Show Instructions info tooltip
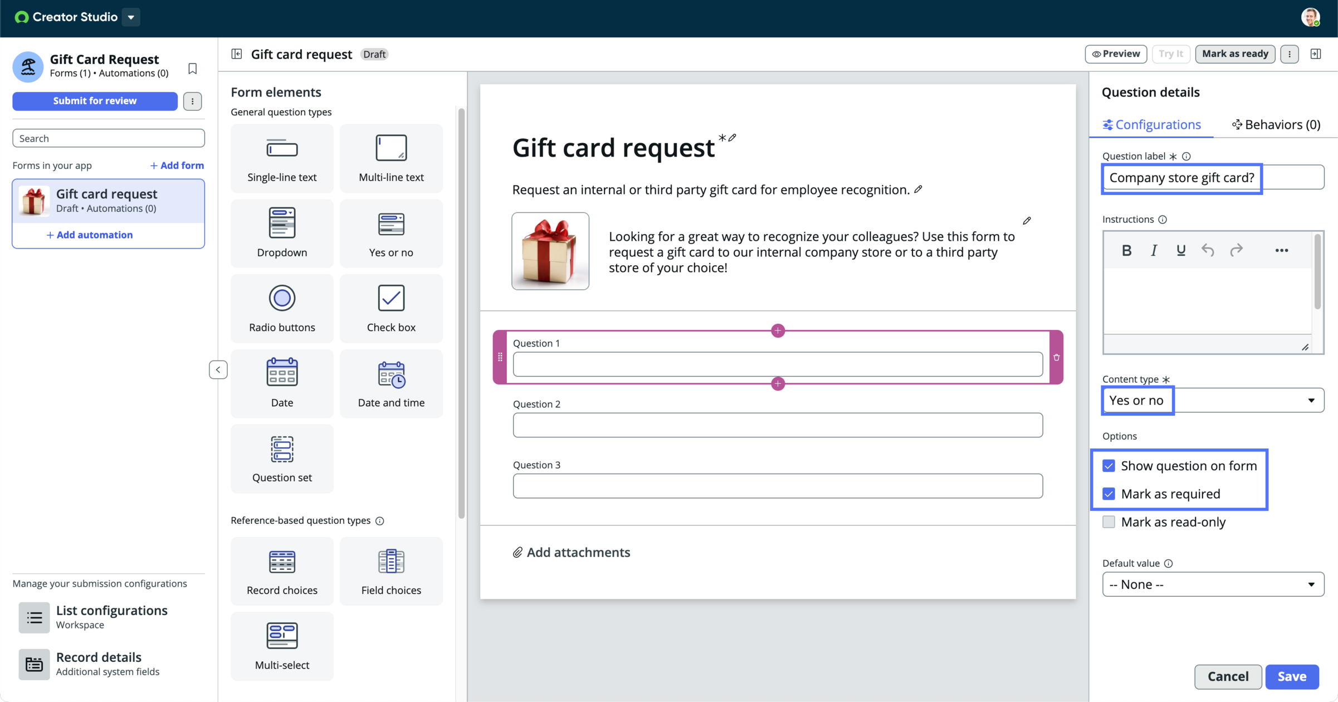The height and width of the screenshot is (702, 1338). (x=1163, y=220)
